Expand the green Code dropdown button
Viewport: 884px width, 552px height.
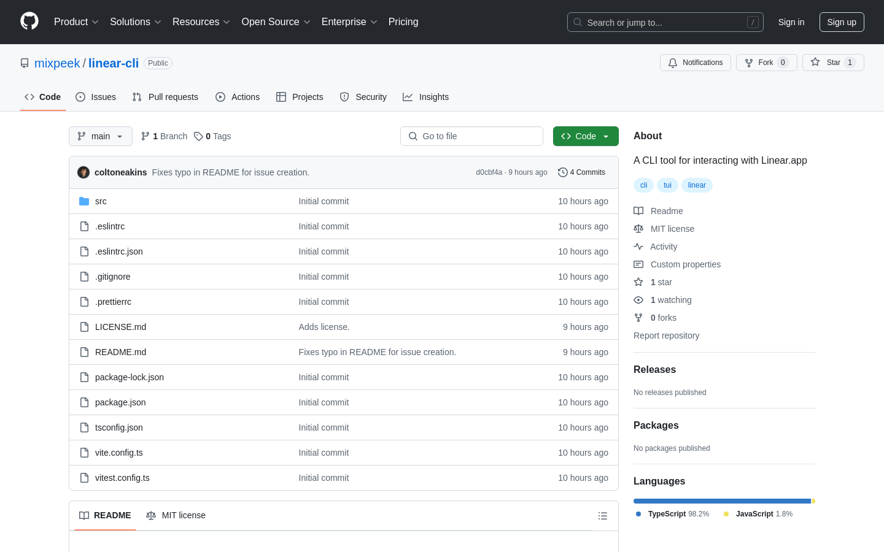(586, 136)
